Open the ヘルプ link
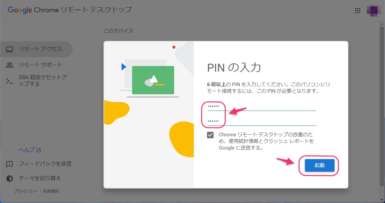The height and width of the screenshot is (203, 385). [x=29, y=150]
